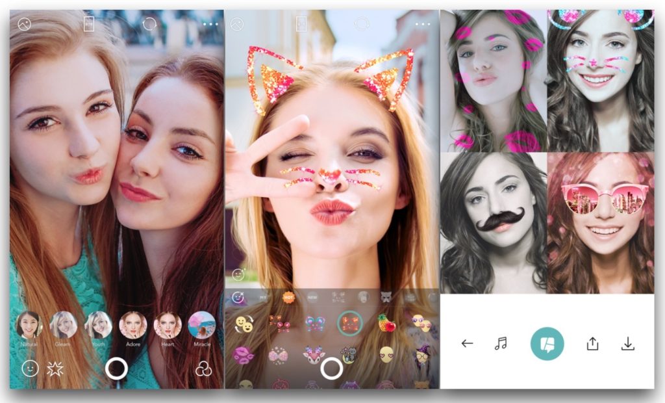This screenshot has height=403, width=665.
Task: Open gallery icon at top-left of left screen
Action: click(25, 24)
